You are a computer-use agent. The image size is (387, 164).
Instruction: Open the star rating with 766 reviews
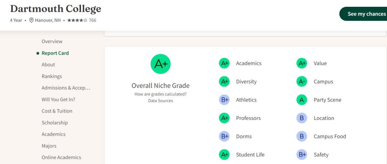[x=82, y=20]
